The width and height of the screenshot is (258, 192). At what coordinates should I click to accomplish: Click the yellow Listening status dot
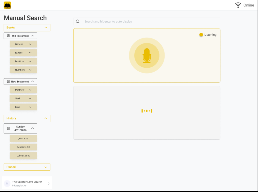point(201,35)
